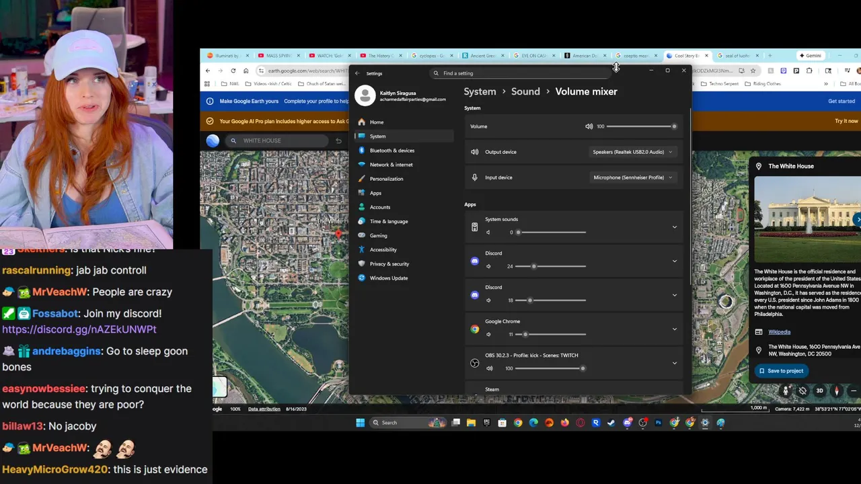Screen dimensions: 861x484
Task: Open Accessibility settings page
Action: point(404,249)
